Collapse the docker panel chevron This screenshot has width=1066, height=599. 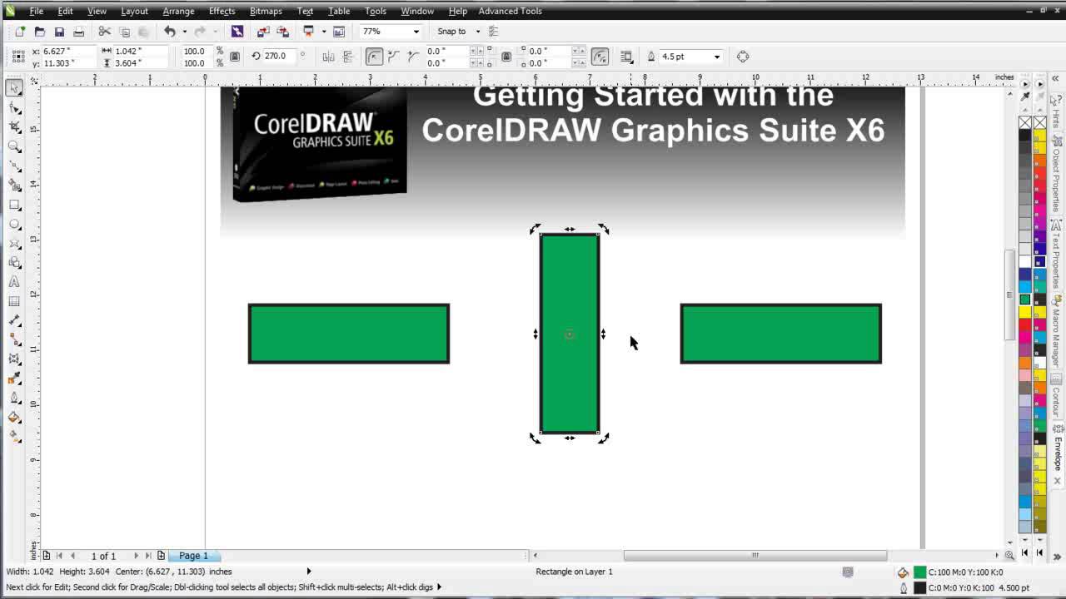pyautogui.click(x=1055, y=79)
